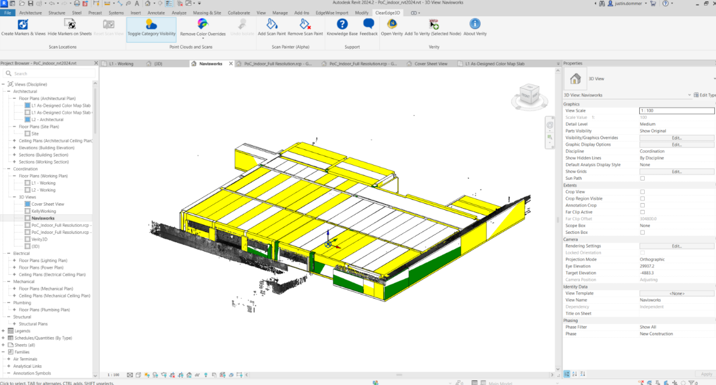Toggle the Sun Path checkbox
Viewport: 716px width, 385px height.
(x=642, y=178)
